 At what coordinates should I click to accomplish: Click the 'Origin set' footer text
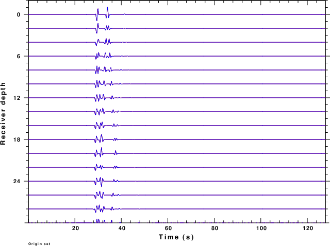(39, 244)
